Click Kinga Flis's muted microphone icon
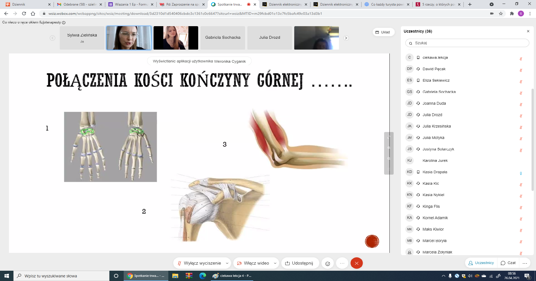Screen dimensions: 536x281 coord(521,207)
